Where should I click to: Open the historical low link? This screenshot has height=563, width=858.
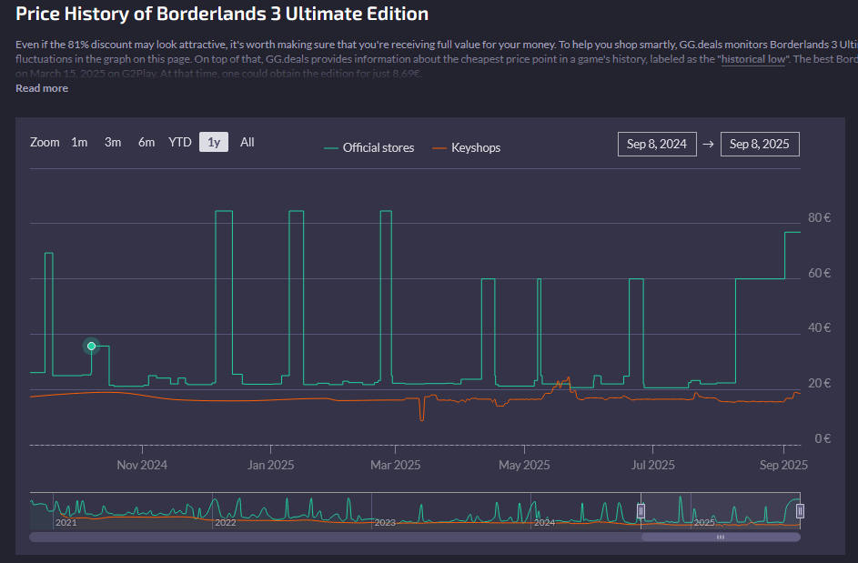[753, 59]
